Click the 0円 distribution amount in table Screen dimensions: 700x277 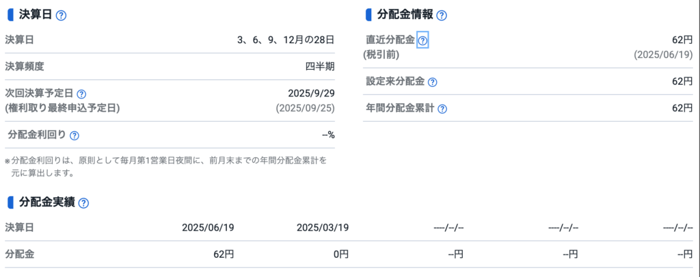[x=340, y=254]
